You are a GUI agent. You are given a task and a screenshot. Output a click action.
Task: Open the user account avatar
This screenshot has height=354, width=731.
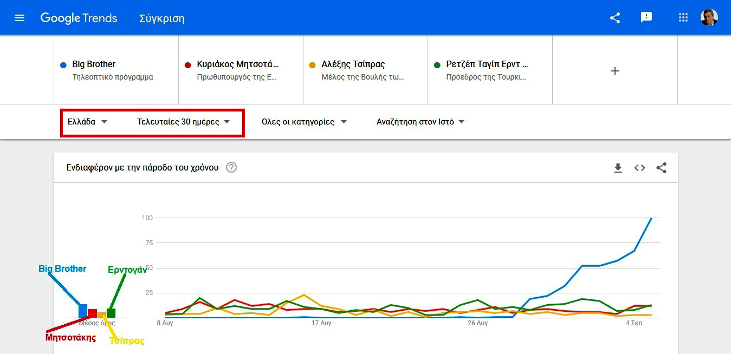pos(709,17)
